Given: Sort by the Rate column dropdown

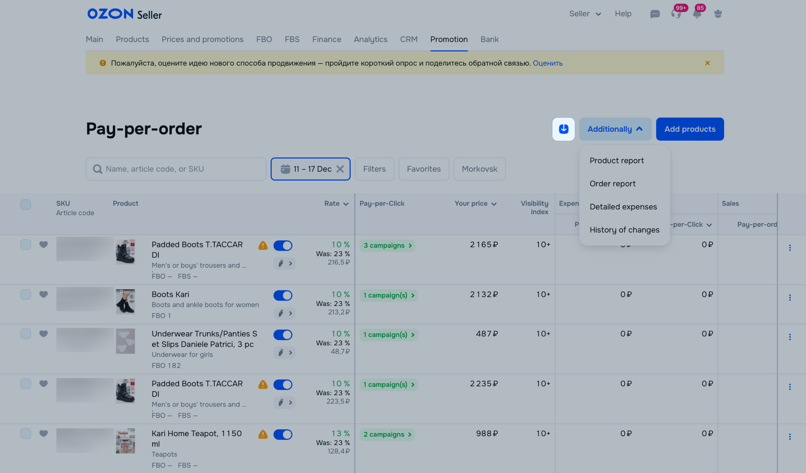Looking at the screenshot, I should (x=336, y=204).
